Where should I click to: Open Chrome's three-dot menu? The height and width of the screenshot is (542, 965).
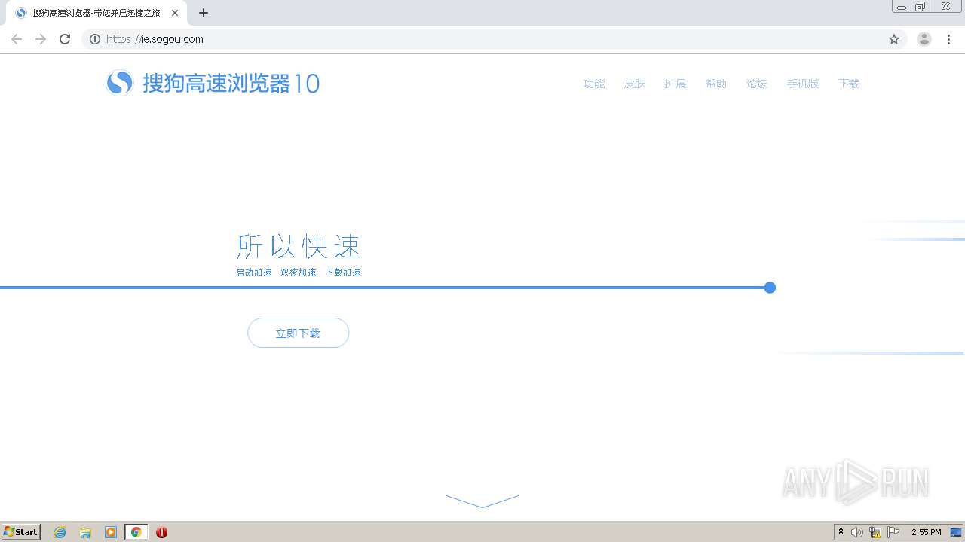pos(948,39)
